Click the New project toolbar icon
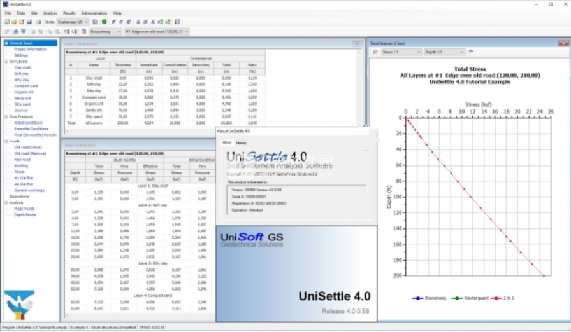The image size is (571, 332). [6, 22]
